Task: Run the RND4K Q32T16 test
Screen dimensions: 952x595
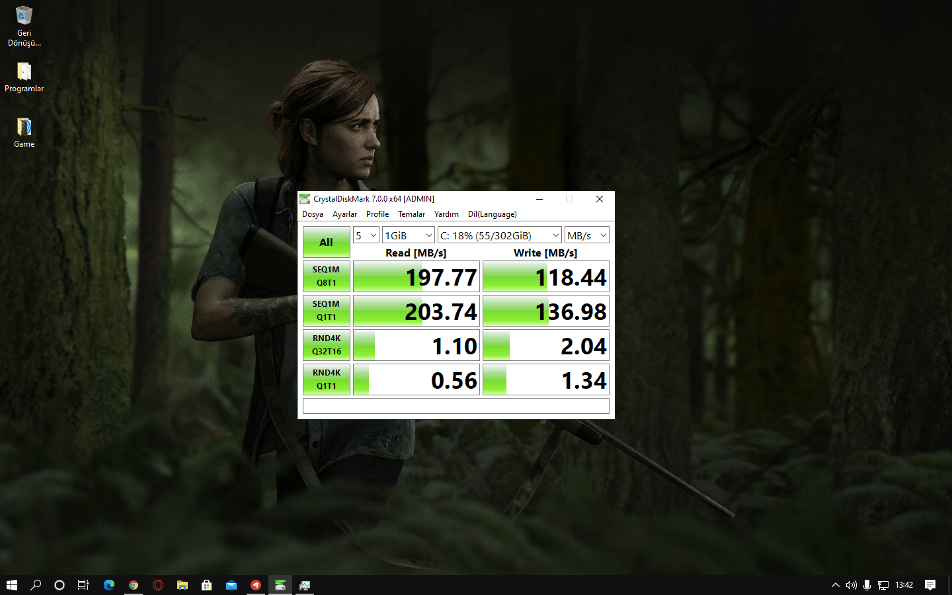Action: [327, 345]
